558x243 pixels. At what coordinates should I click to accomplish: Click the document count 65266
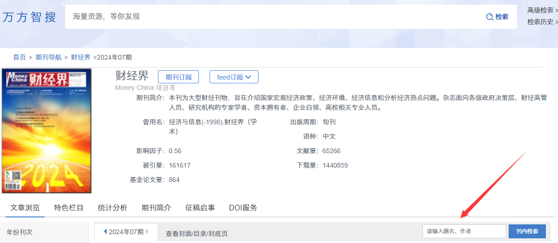(x=332, y=151)
